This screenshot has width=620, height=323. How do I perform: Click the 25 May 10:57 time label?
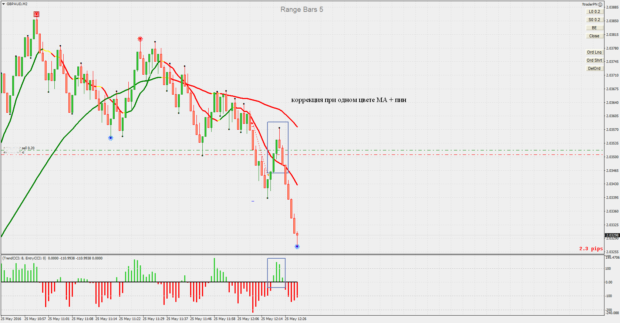pos(35,319)
